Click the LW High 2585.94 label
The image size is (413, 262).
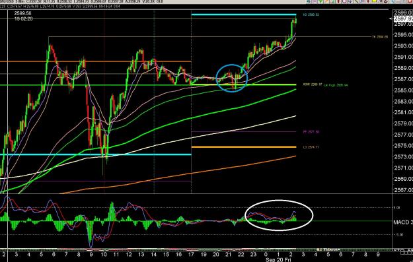pos(336,85)
